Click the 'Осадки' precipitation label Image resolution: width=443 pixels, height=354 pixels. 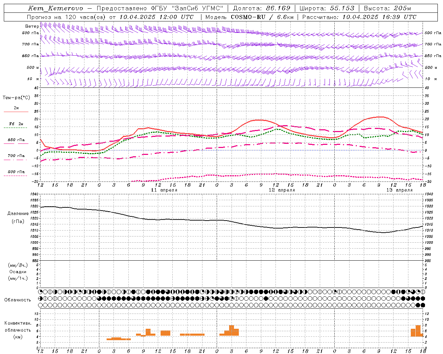pos(18,272)
